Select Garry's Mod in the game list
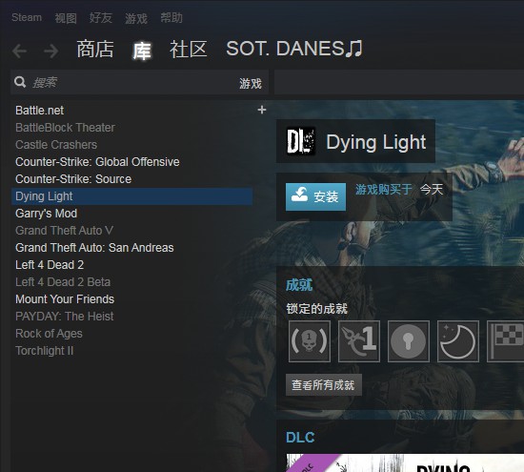524x472 pixels. (131, 214)
